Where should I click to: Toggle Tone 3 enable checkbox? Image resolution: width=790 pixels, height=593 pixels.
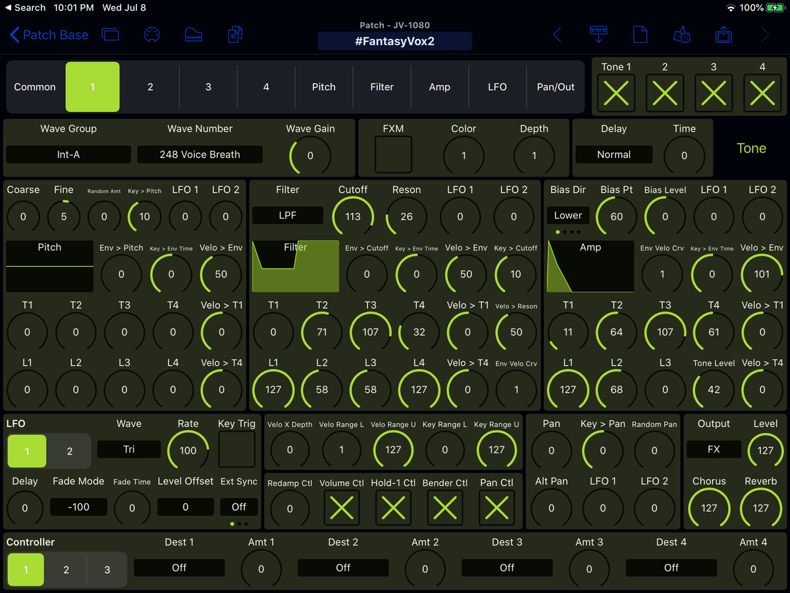click(x=714, y=93)
